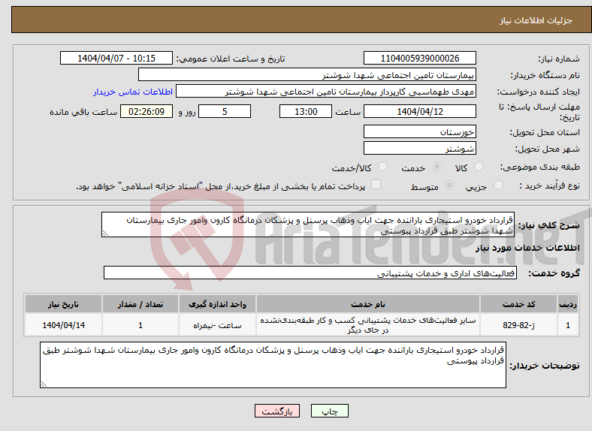Click the چاپ (print) button
The width and height of the screenshot is (592, 431).
click(x=329, y=411)
